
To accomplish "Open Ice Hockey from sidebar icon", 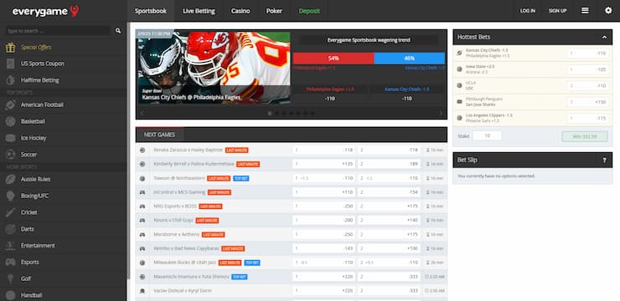I will point(10,138).
